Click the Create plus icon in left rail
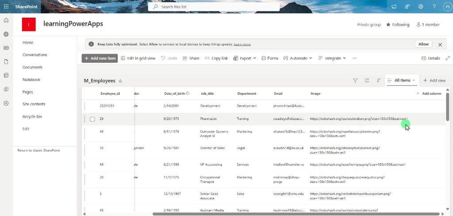This screenshot has height=216, width=453. click(x=6, y=103)
